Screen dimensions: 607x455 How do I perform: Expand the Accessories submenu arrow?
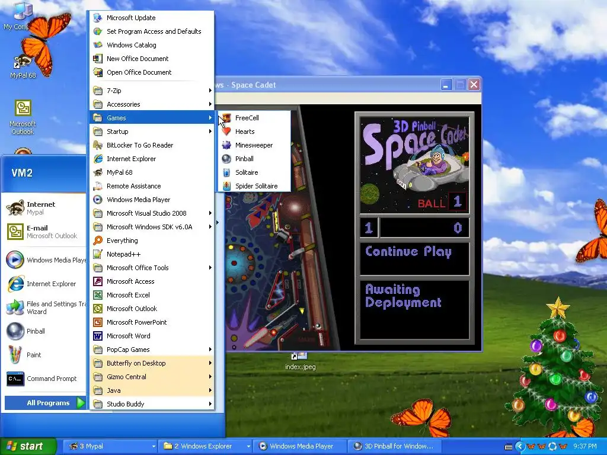click(210, 104)
